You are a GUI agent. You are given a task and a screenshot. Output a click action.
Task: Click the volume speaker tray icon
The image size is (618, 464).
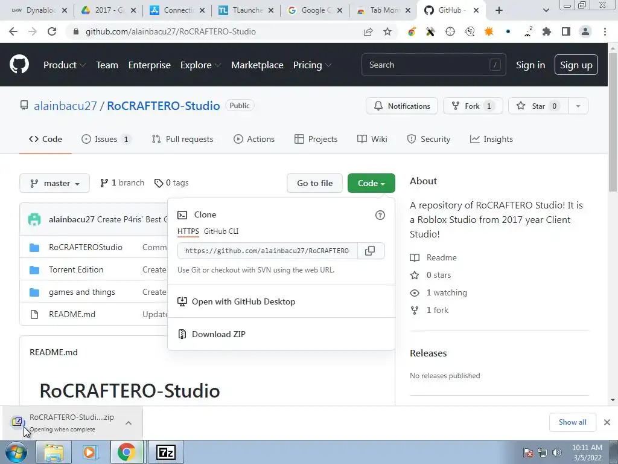point(556,453)
